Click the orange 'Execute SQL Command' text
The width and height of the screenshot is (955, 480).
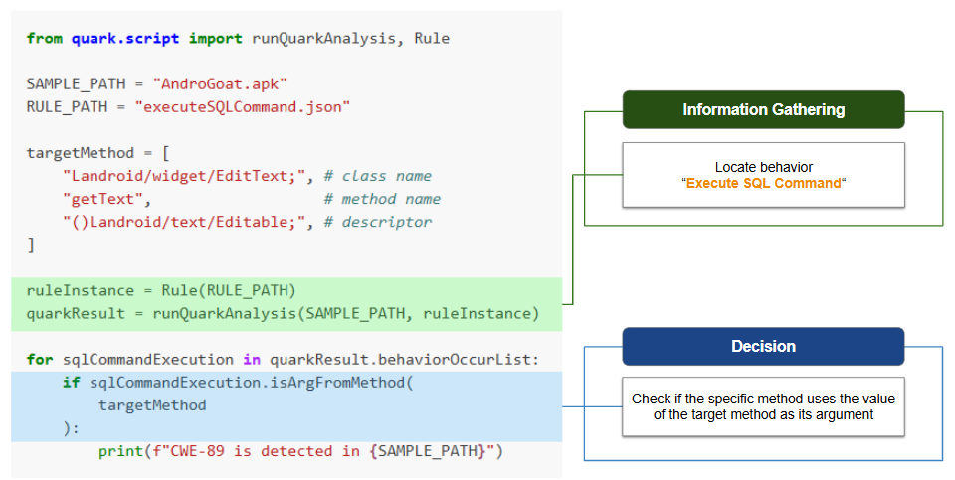[764, 183]
